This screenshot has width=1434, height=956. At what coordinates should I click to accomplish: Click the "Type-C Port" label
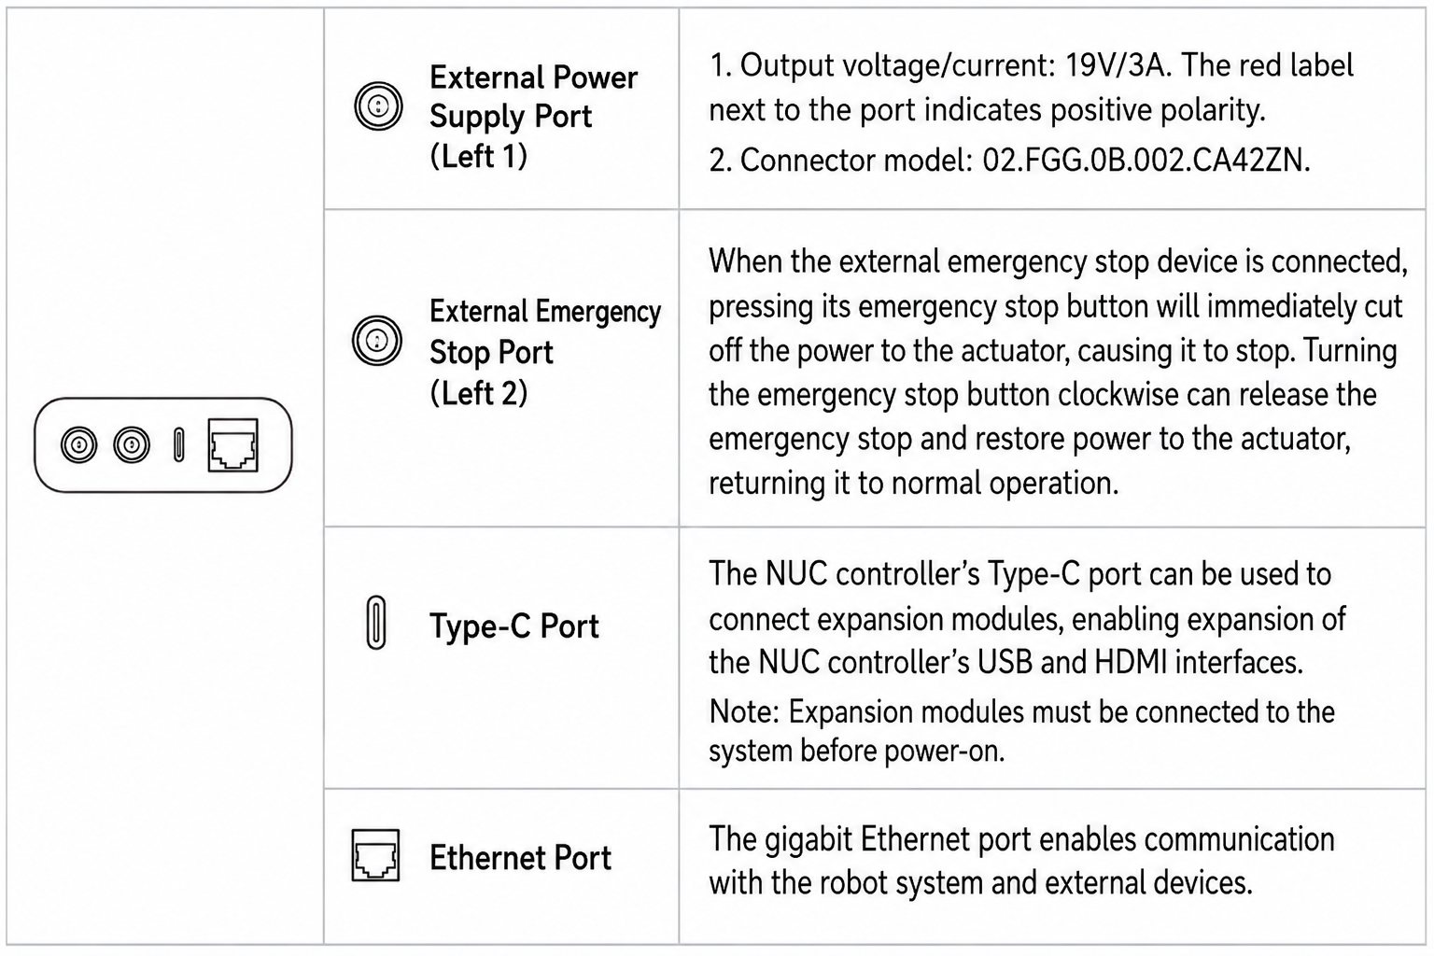coord(513,626)
